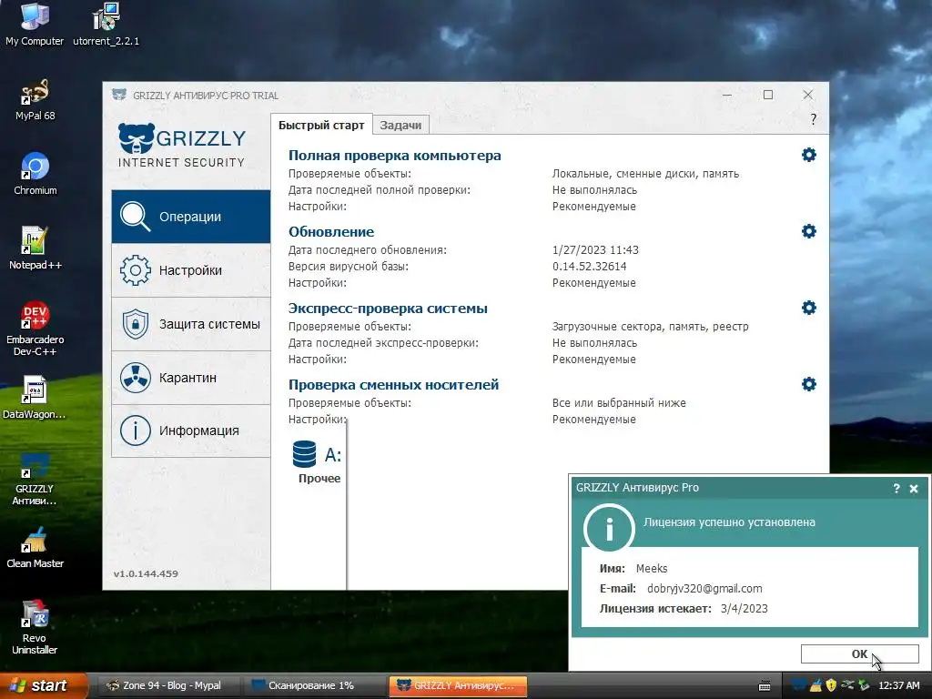Minimize the GRIZZLY main window
This screenshot has height=699, width=932.
pyautogui.click(x=727, y=95)
